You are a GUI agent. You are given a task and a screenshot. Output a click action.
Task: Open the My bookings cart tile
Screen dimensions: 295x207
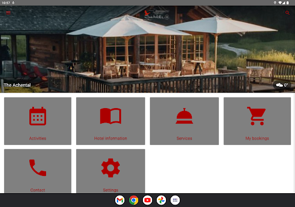(257, 121)
